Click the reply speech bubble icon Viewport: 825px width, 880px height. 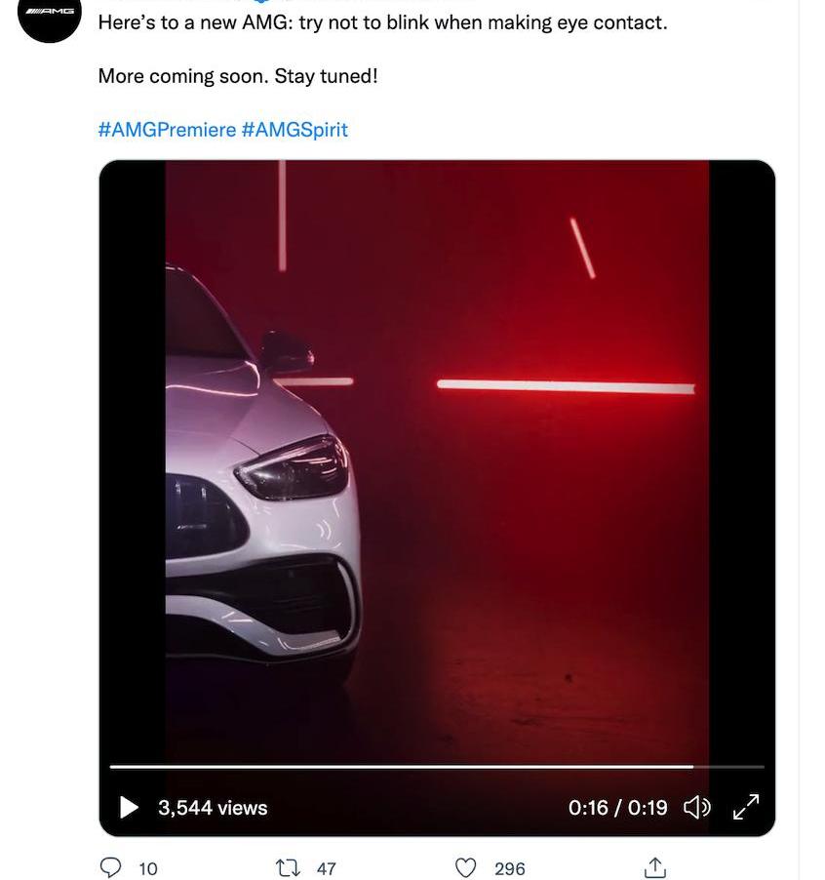[x=113, y=867]
